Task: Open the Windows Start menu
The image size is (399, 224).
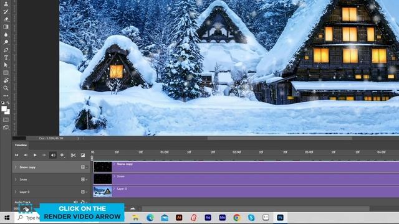Action: tap(7, 218)
